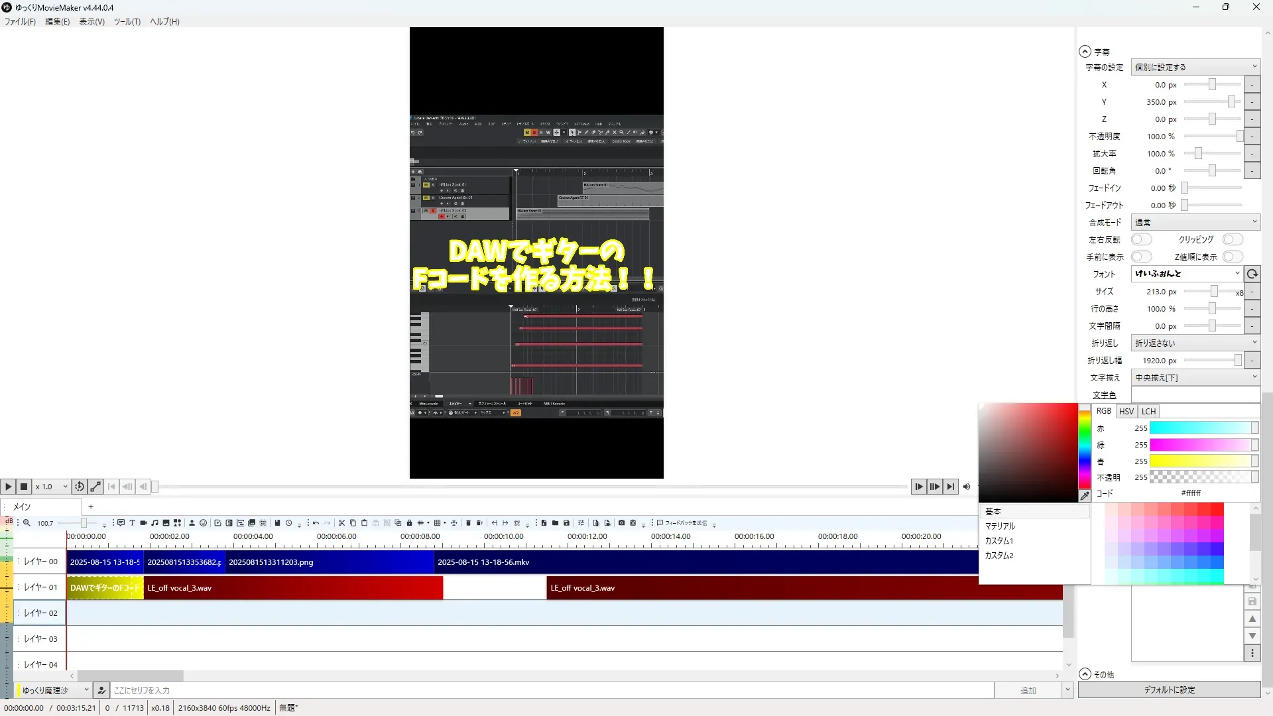This screenshot has height=716, width=1273.
Task: Add a video item with camera icon
Action: click(x=143, y=523)
